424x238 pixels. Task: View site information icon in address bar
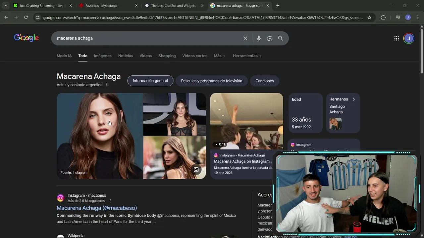[x=37, y=18]
